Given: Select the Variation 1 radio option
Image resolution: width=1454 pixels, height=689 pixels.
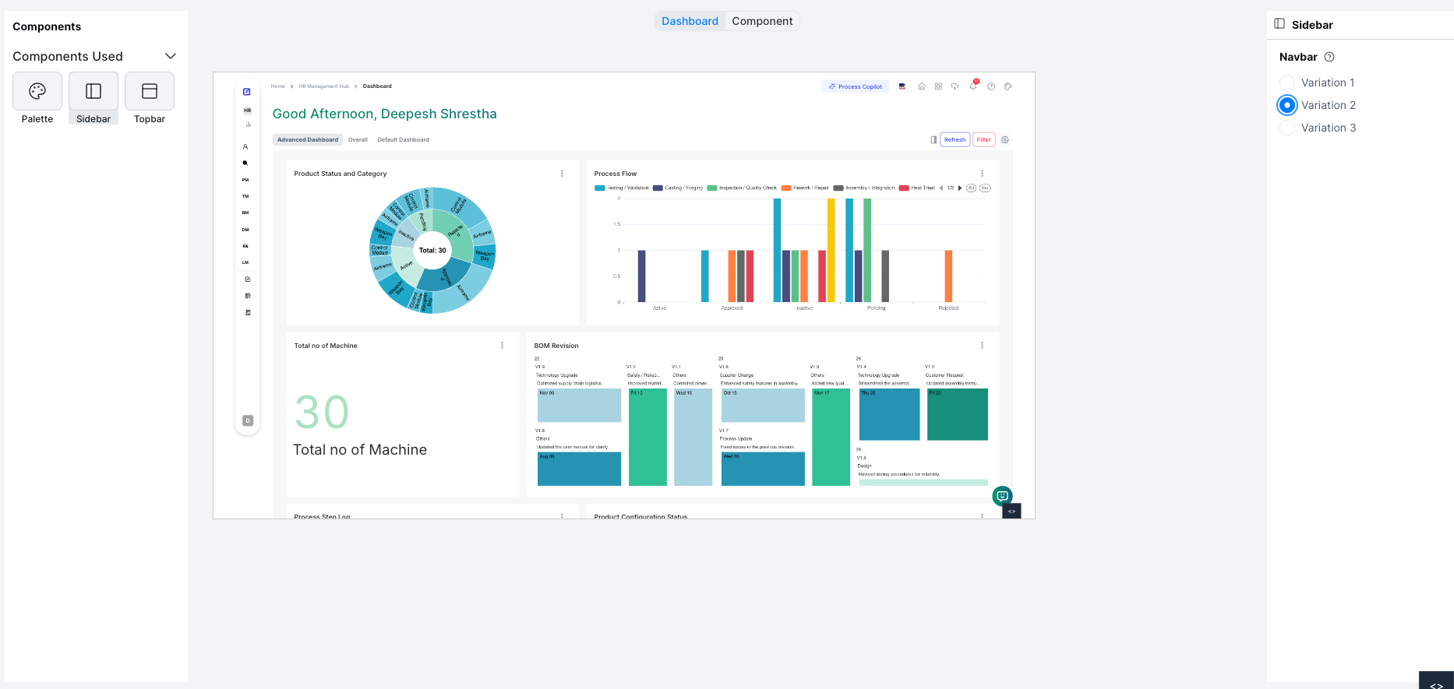Looking at the screenshot, I should click(x=1287, y=83).
